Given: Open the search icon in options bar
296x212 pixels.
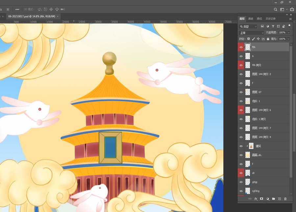Looking at the screenshot, I should 275,9.
